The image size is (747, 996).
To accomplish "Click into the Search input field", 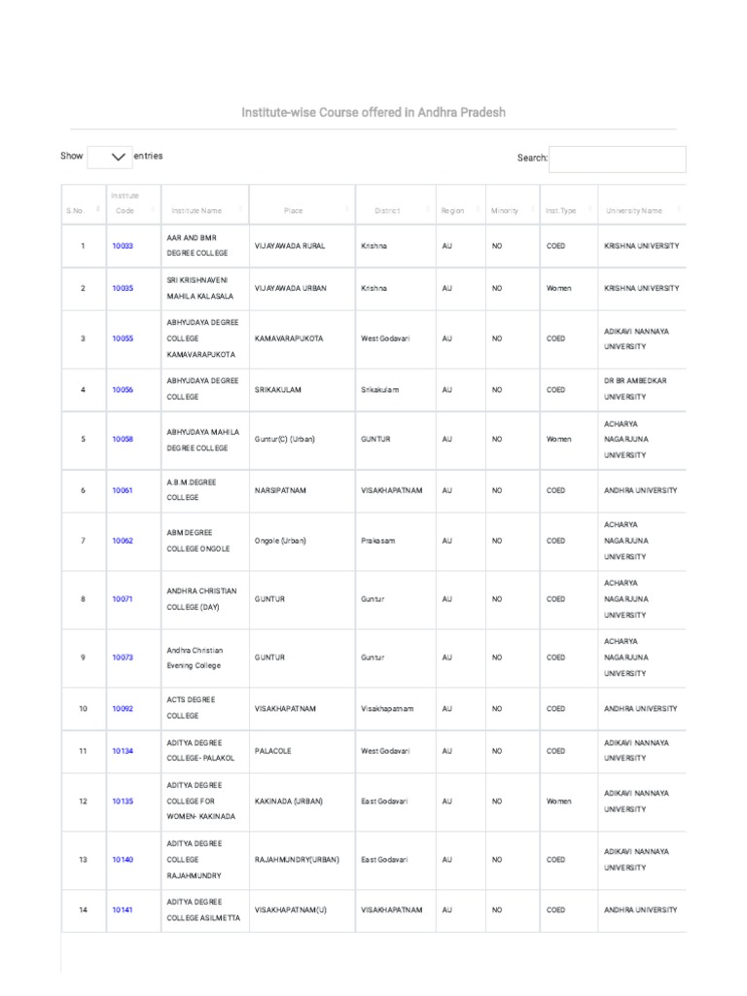I will pyautogui.click(x=617, y=159).
